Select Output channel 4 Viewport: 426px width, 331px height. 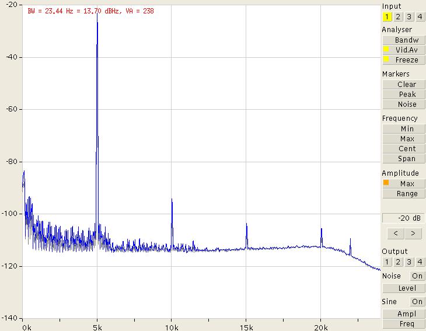[x=420, y=262]
